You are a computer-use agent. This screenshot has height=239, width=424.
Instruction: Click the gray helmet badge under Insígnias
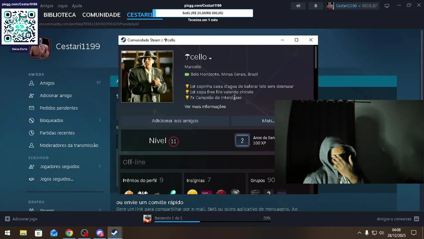click(235, 192)
